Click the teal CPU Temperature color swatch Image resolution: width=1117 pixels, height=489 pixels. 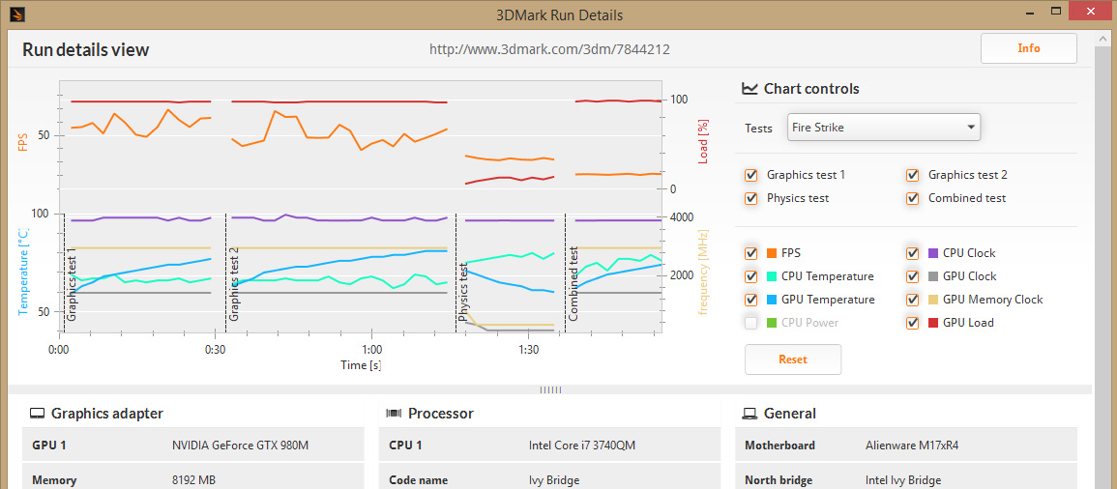pyautogui.click(x=772, y=276)
